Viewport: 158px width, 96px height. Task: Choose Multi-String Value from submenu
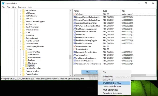click(x=114, y=90)
